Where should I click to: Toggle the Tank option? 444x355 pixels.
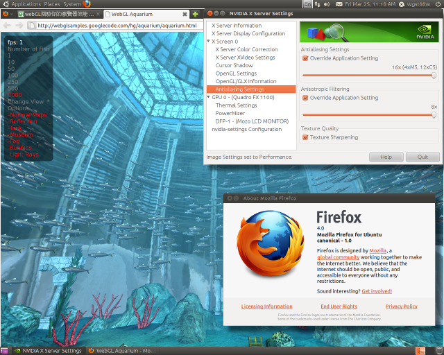tap(15, 128)
